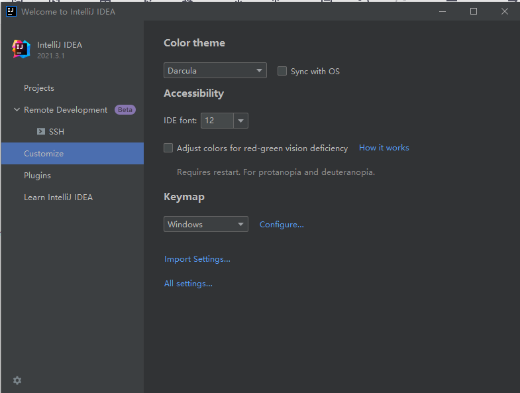The height and width of the screenshot is (393, 520).
Task: Open the IDE font size dropdown arrow
Action: pyautogui.click(x=240, y=121)
